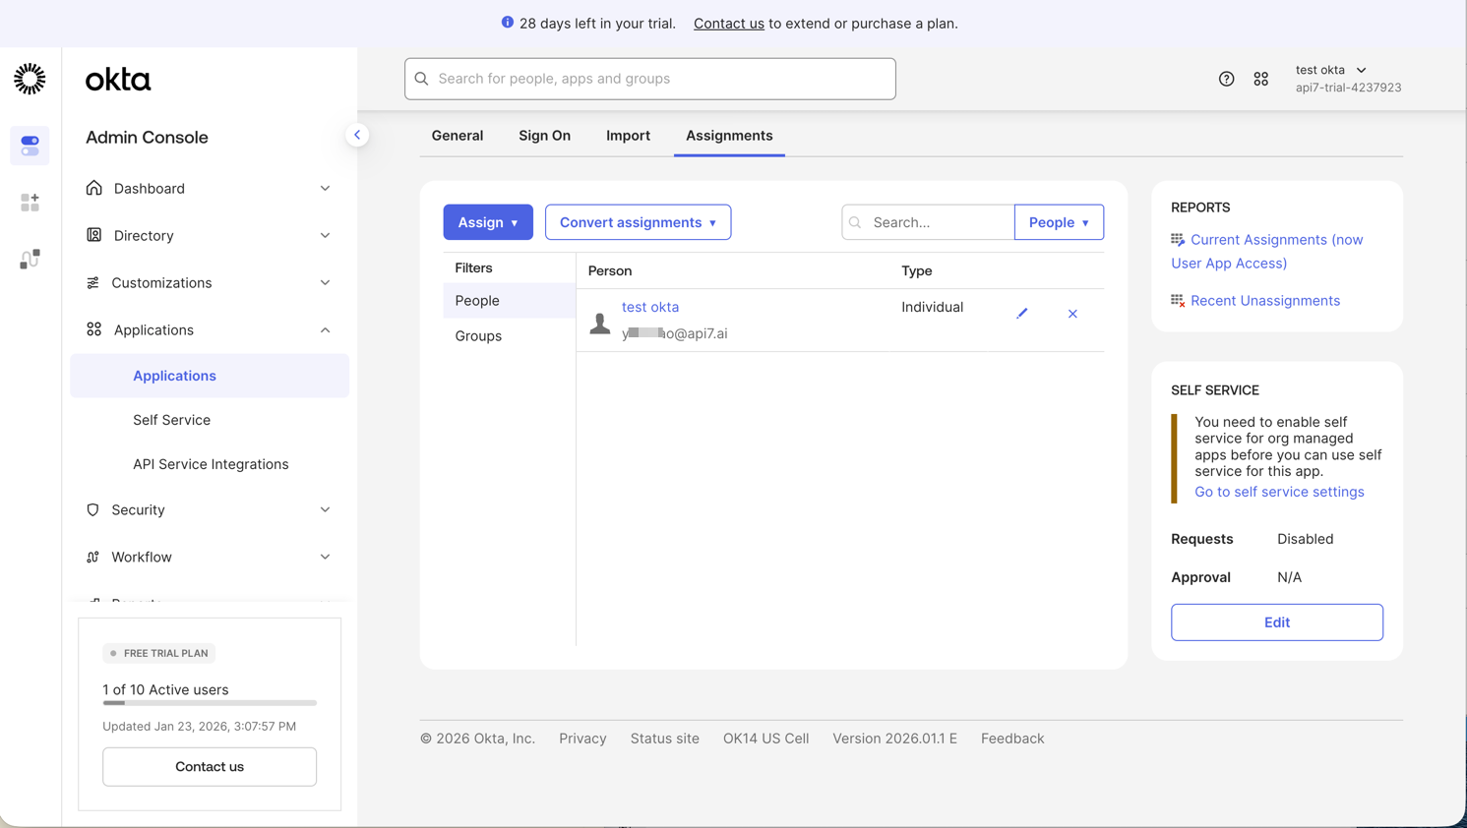The image size is (1467, 828).
Task: Open the People filter dropdown beside the search box
Action: (1059, 222)
